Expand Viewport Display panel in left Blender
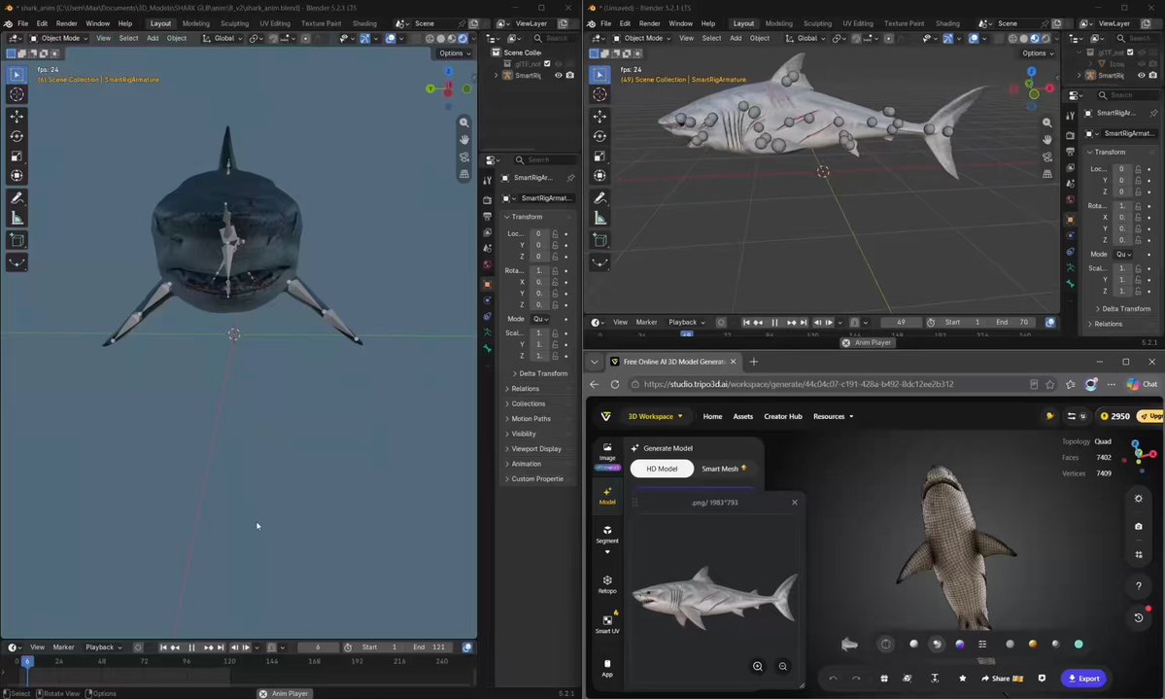The width and height of the screenshot is (1165, 699). coord(535,448)
